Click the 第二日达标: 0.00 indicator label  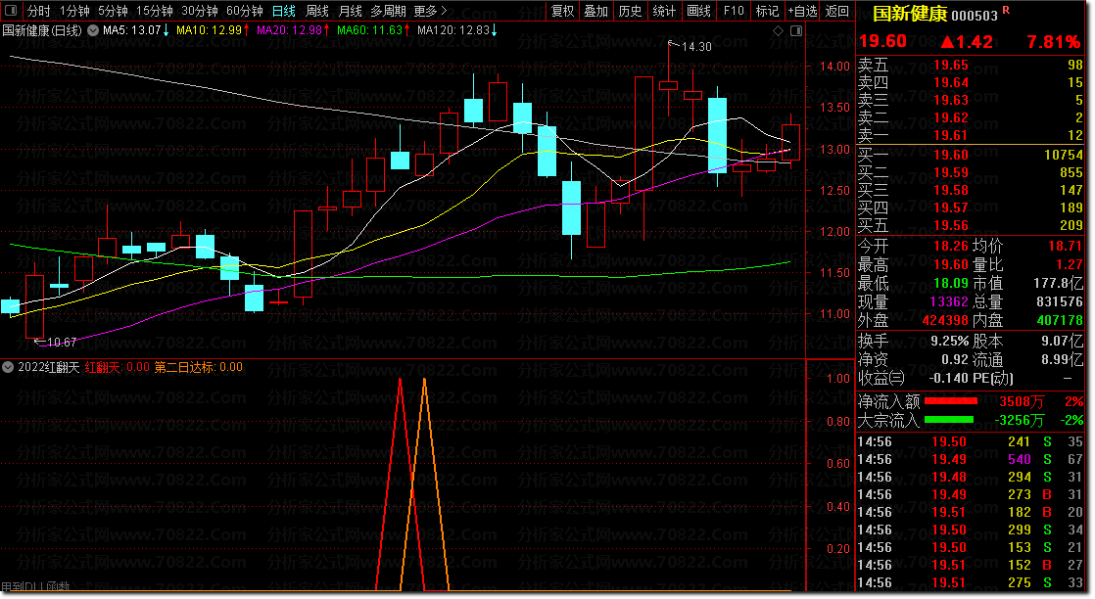pyautogui.click(x=198, y=367)
